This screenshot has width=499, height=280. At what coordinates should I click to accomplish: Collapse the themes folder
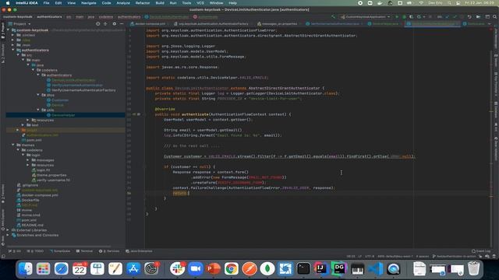click(x=13, y=145)
